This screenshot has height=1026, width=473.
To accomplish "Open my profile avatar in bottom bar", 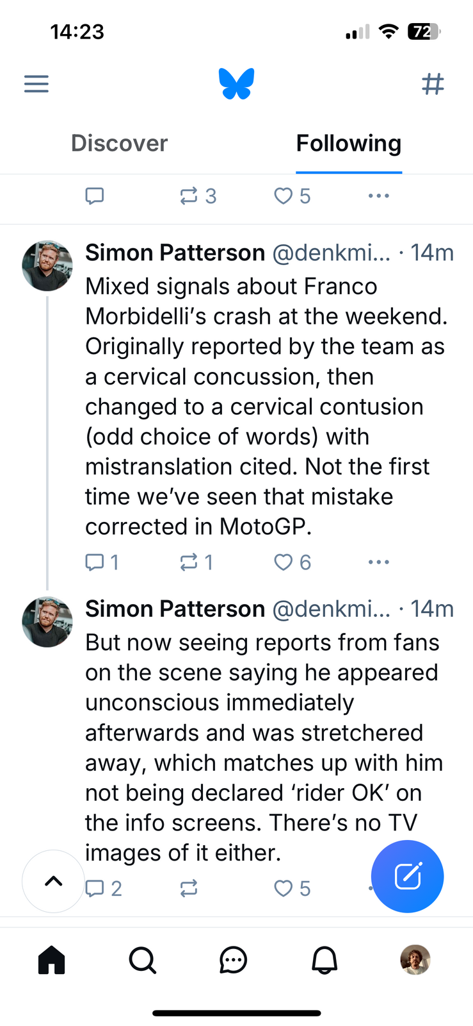I will click(415, 960).
